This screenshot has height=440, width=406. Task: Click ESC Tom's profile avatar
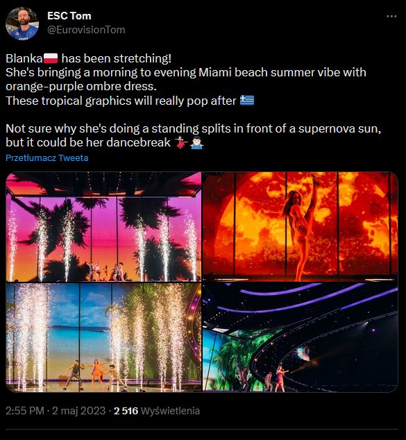tap(22, 24)
